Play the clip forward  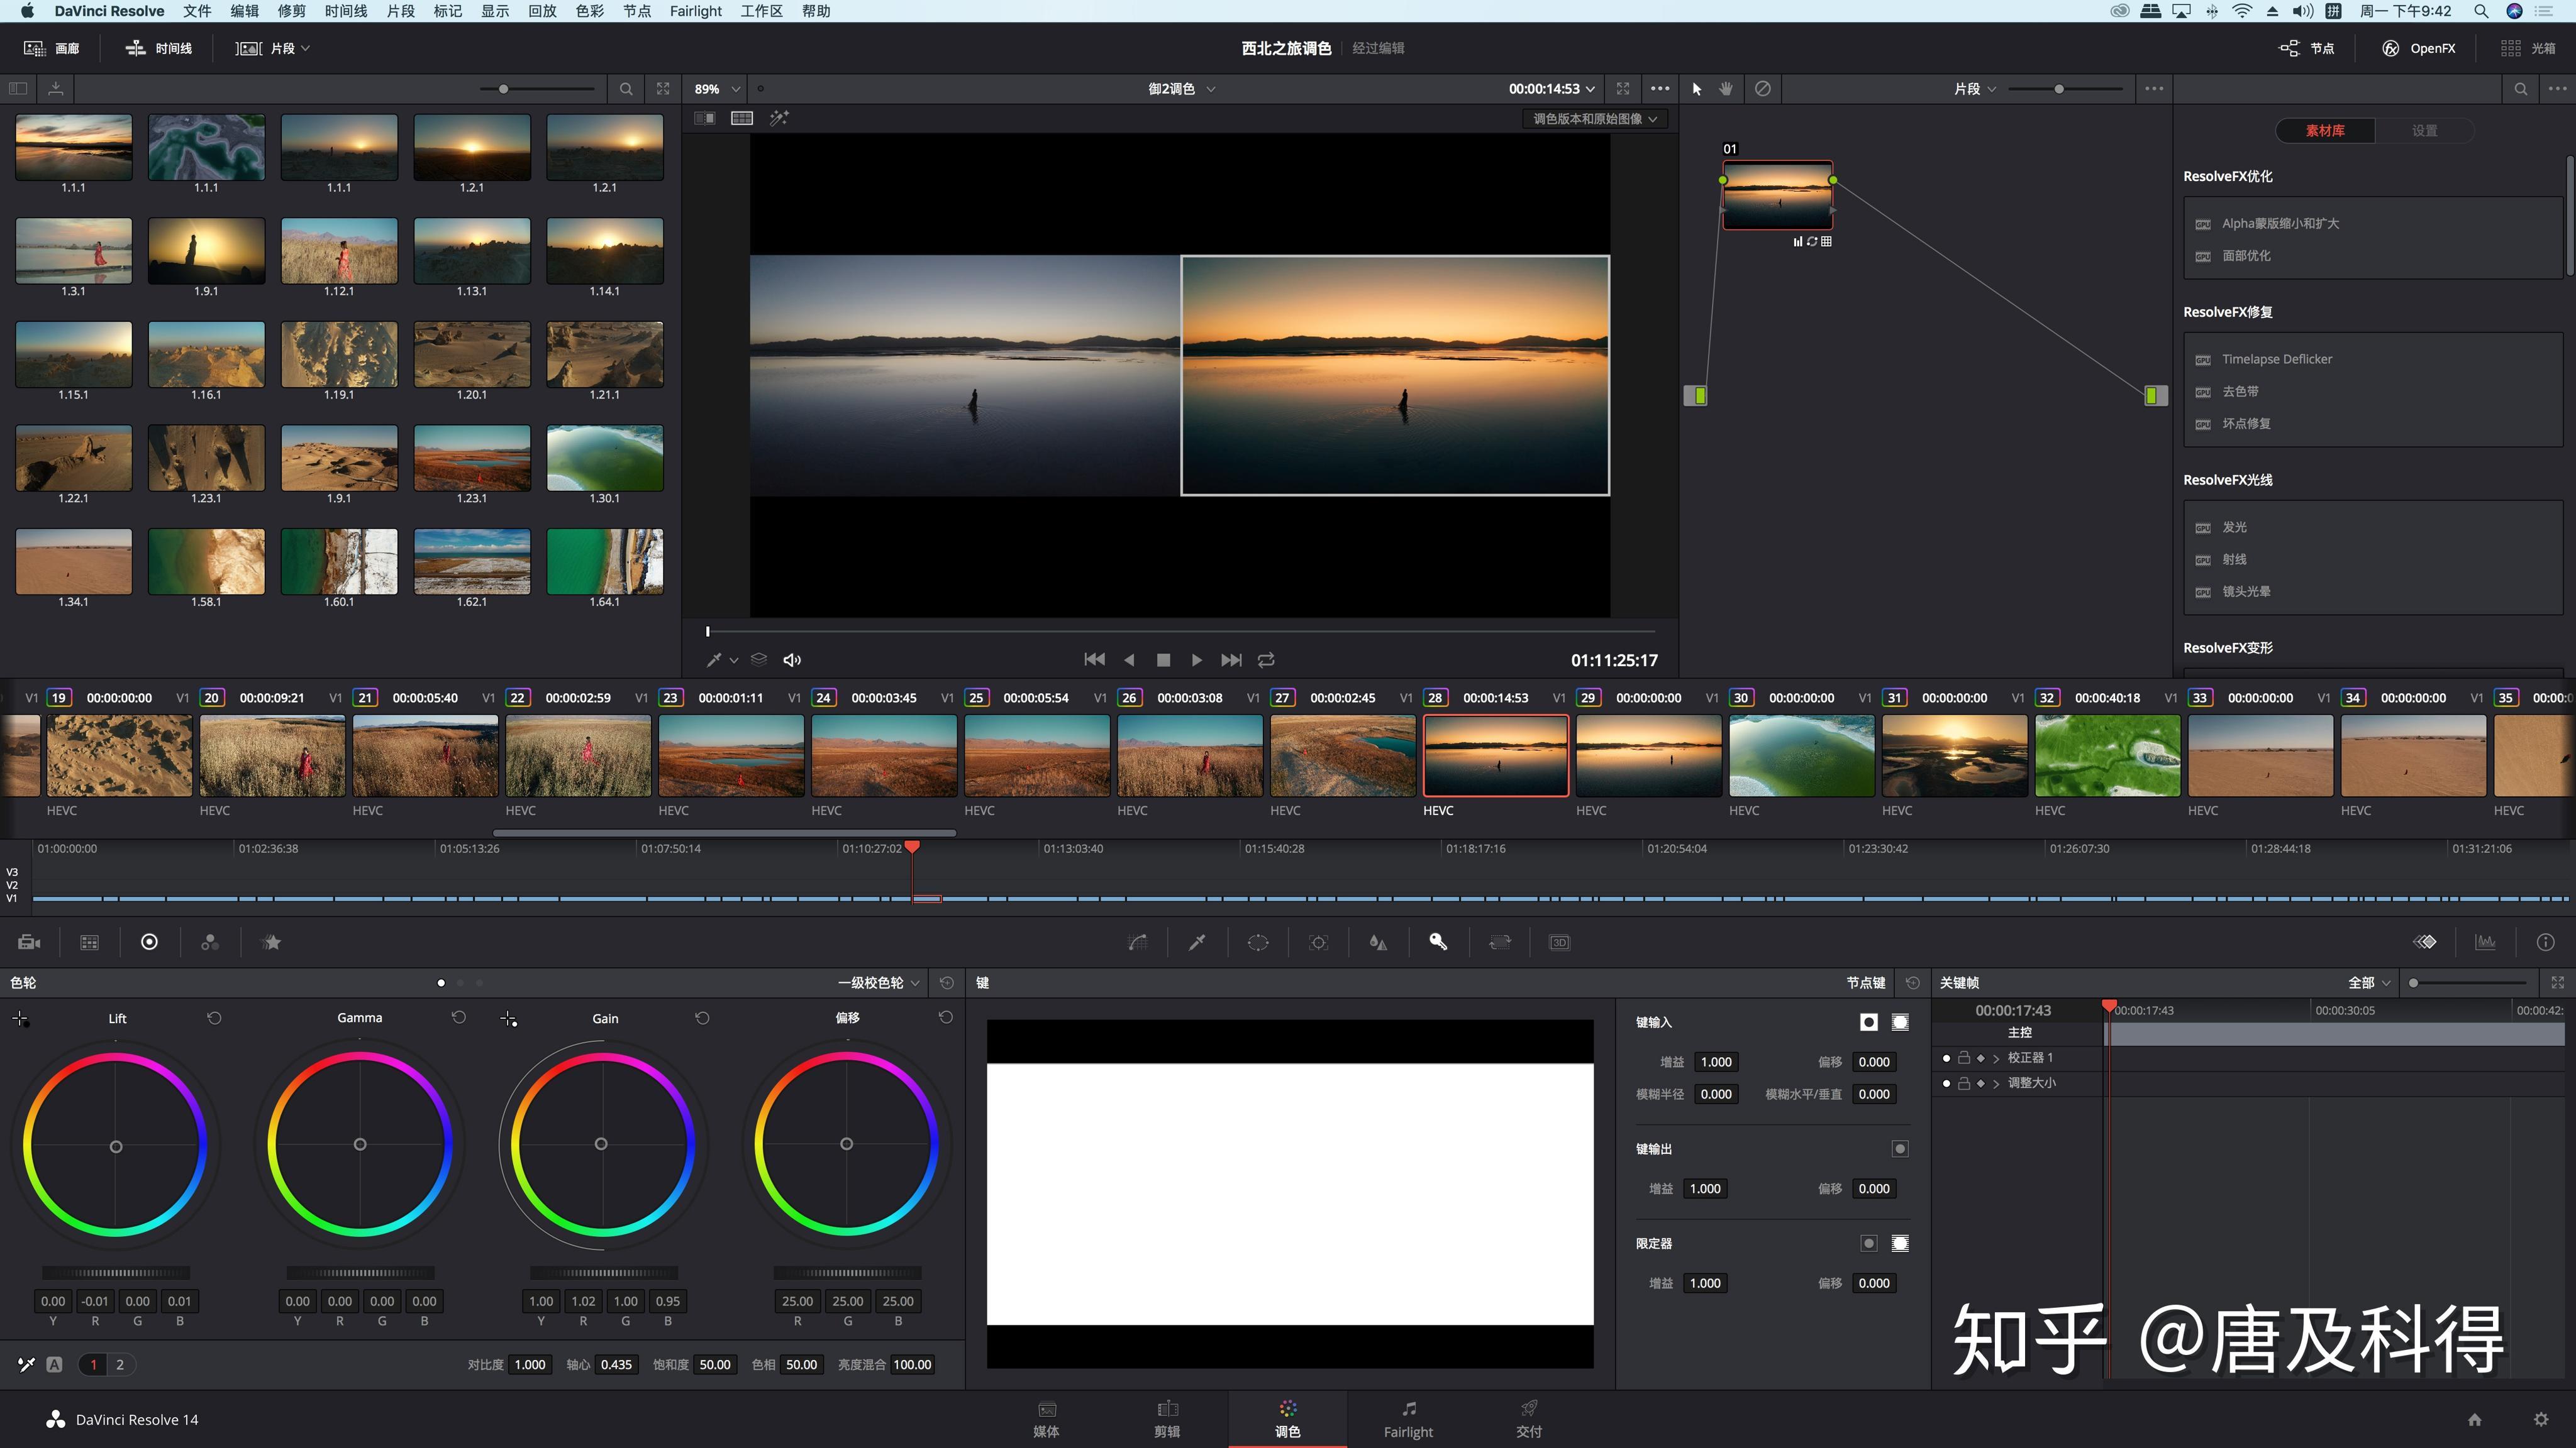[1196, 661]
